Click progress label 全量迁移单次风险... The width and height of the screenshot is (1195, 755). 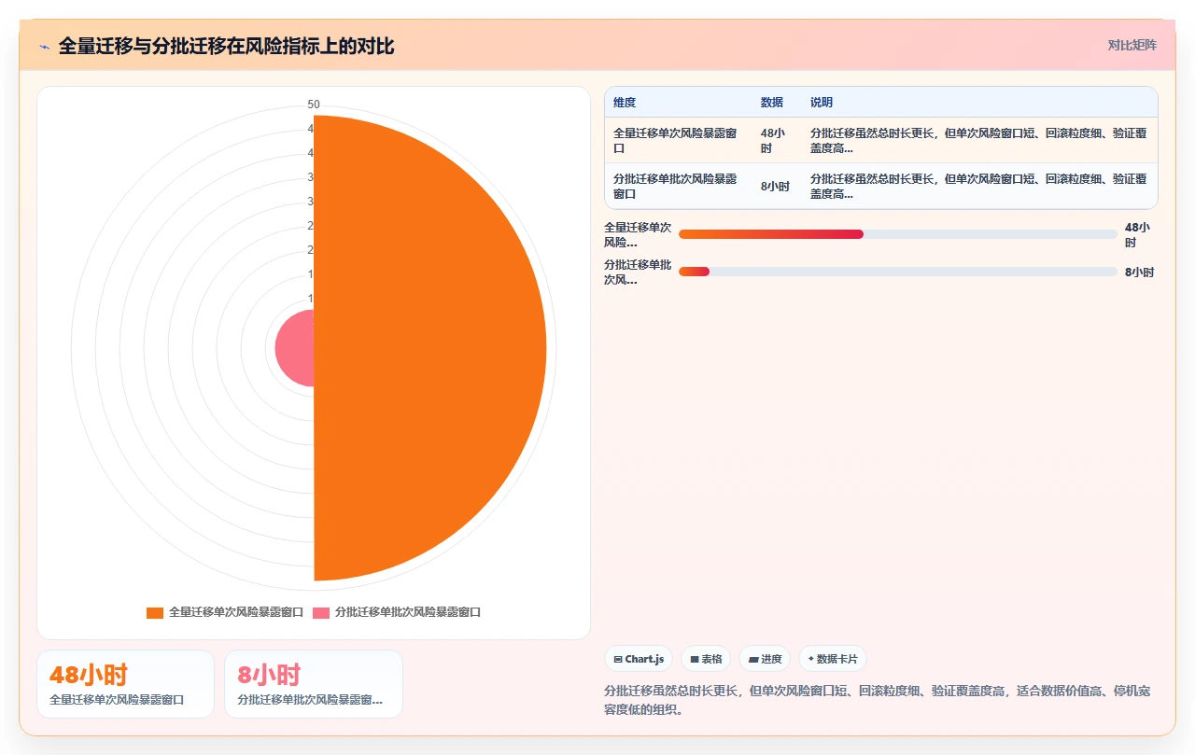[638, 234]
